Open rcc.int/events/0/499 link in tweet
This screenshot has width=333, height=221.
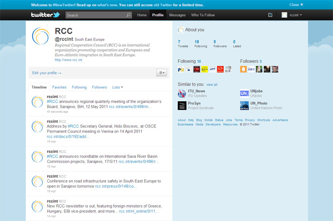pos(130,107)
